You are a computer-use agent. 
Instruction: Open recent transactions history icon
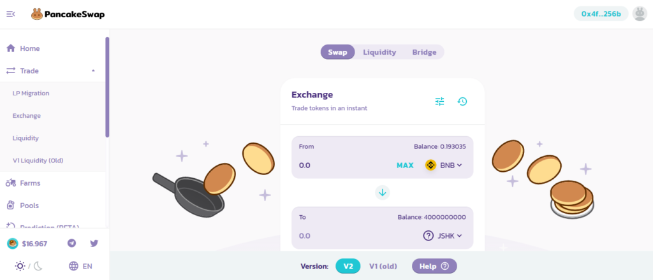point(462,101)
